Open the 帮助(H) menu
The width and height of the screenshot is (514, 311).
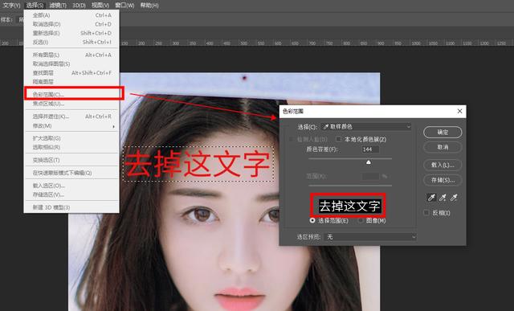click(149, 6)
